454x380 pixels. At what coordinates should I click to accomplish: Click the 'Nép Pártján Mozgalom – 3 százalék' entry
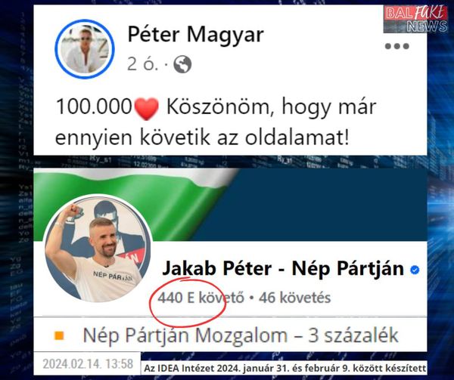(241, 335)
